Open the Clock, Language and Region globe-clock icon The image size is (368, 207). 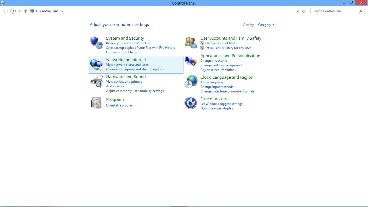191,82
